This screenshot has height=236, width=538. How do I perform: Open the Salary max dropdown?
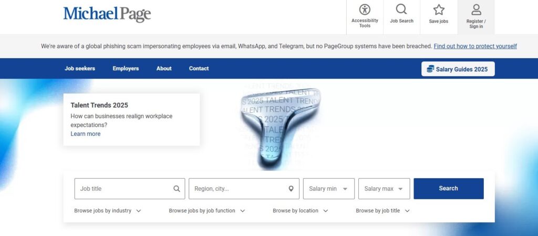coord(384,189)
